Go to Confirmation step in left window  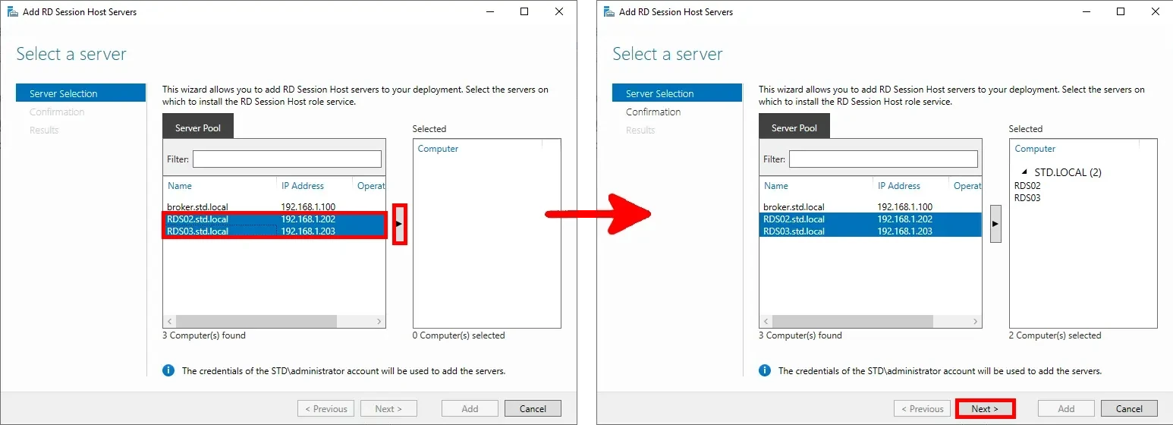(57, 112)
